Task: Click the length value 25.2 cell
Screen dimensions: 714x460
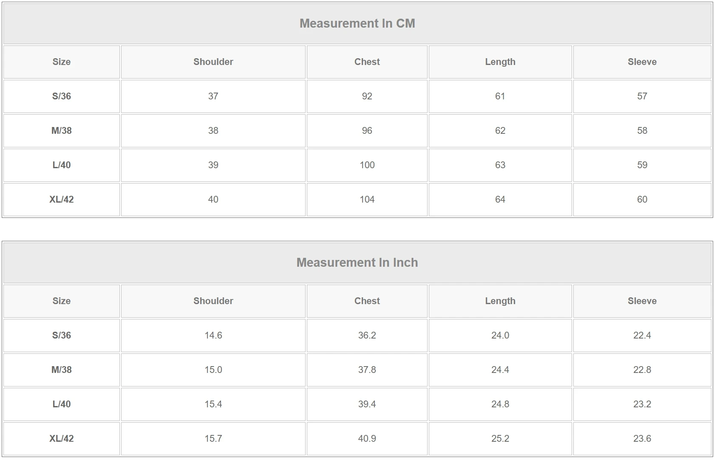Action: [x=500, y=439]
